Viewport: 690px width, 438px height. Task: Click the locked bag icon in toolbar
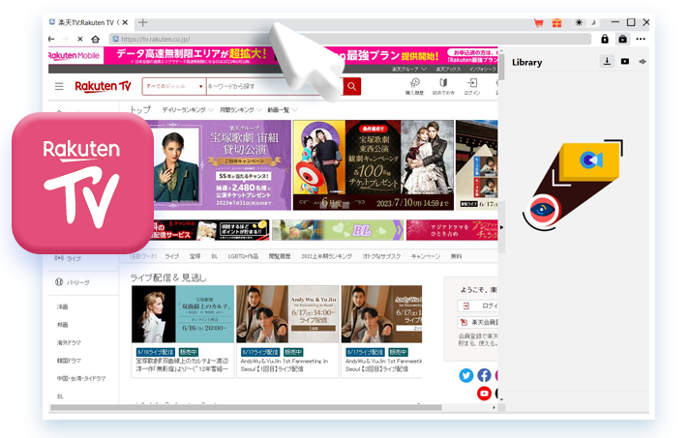coord(622,39)
